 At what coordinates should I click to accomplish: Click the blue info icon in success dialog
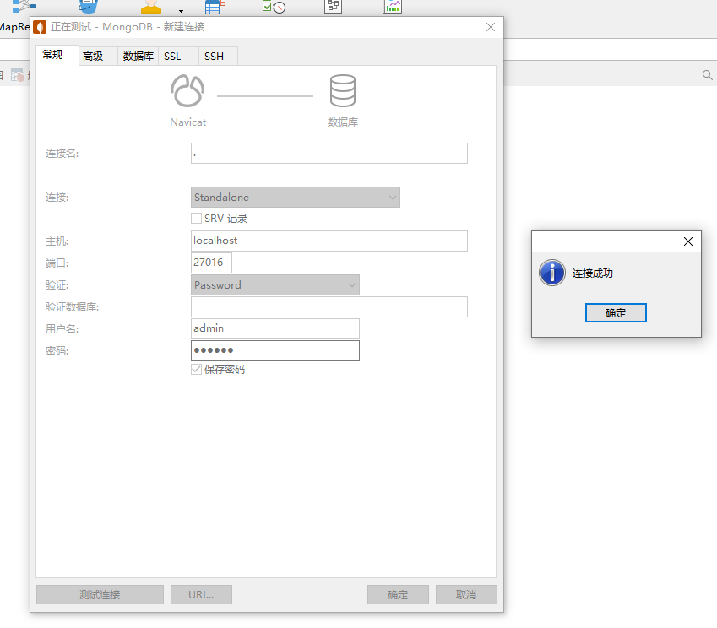pos(552,273)
